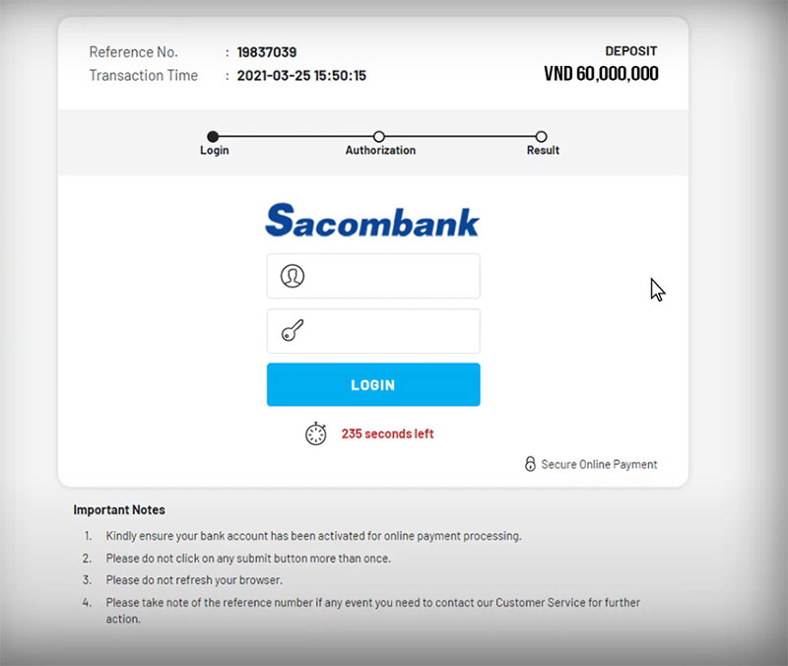Image resolution: width=788 pixels, height=666 pixels.
Task: Click the stopwatch timer icon
Action: pos(315,433)
